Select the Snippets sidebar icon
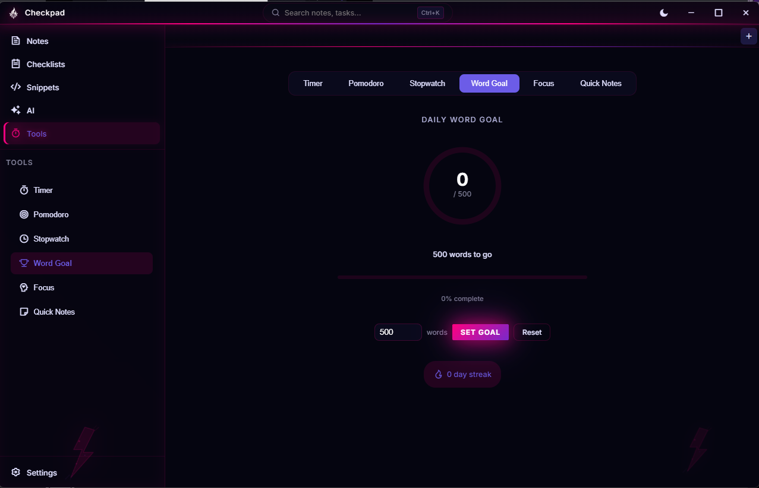The image size is (759, 488). click(15, 87)
